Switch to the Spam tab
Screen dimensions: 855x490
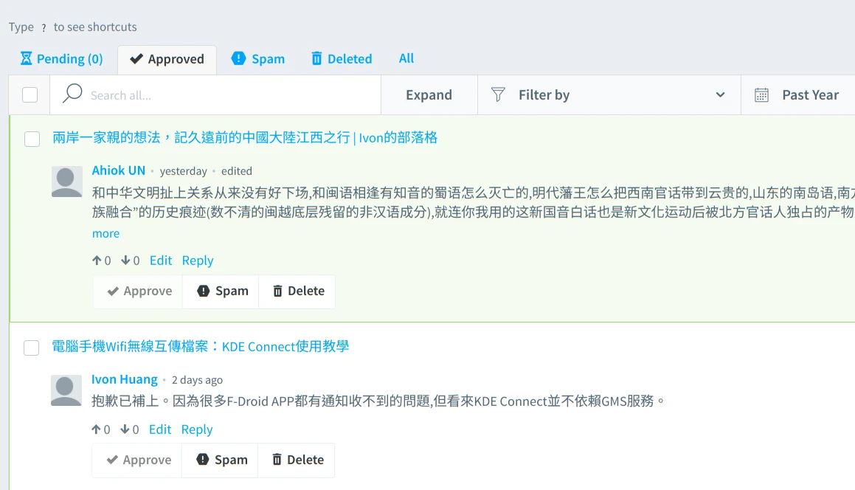[258, 59]
